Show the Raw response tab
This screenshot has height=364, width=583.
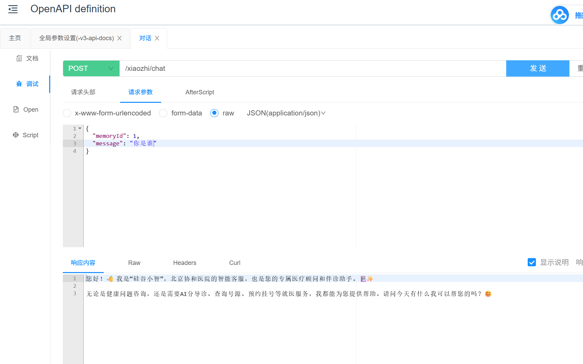[134, 263]
